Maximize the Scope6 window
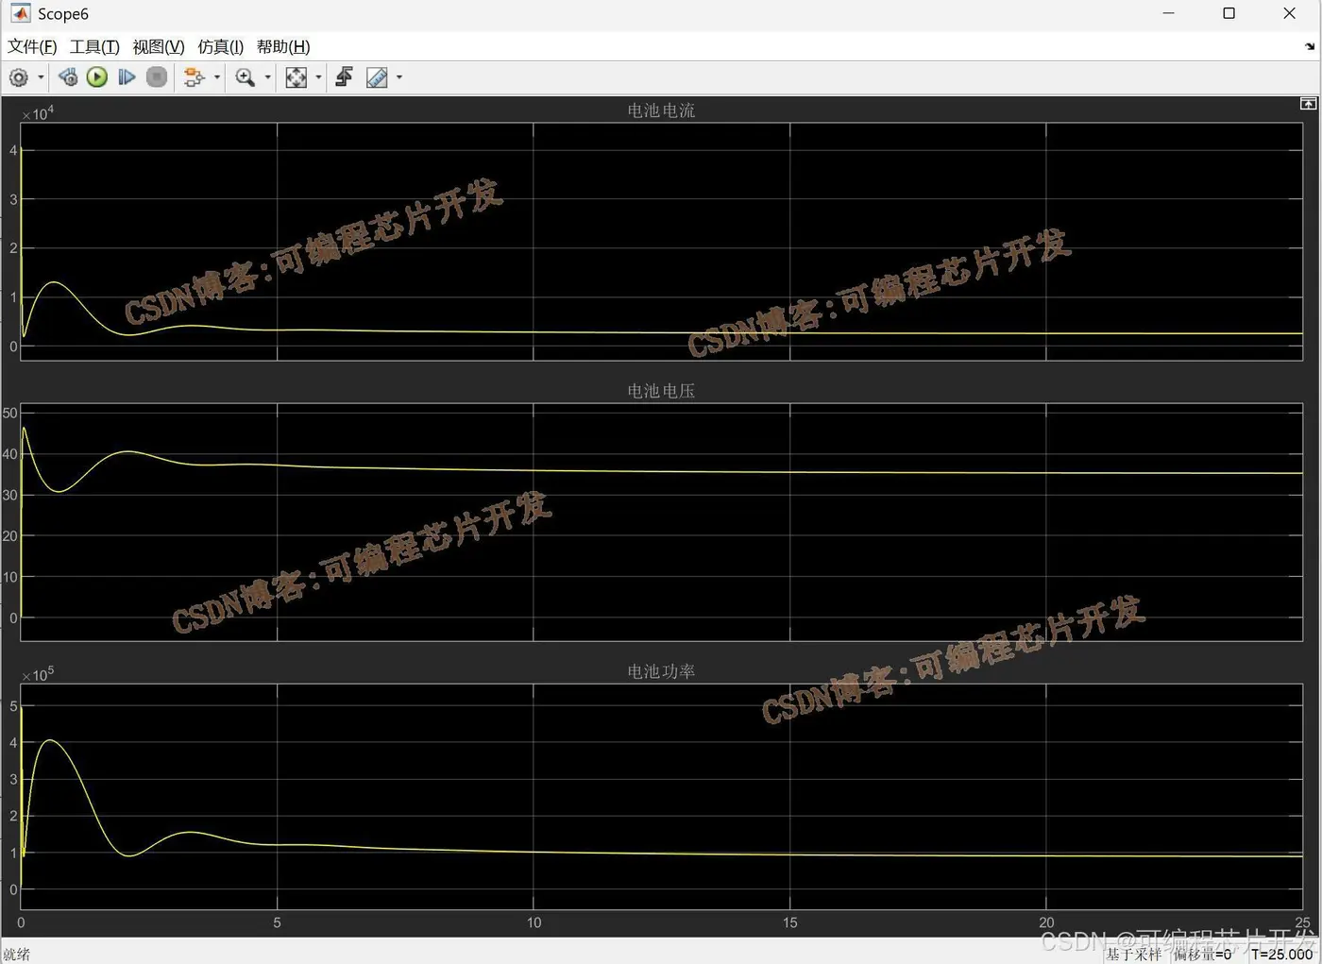The height and width of the screenshot is (964, 1322). tap(1229, 13)
